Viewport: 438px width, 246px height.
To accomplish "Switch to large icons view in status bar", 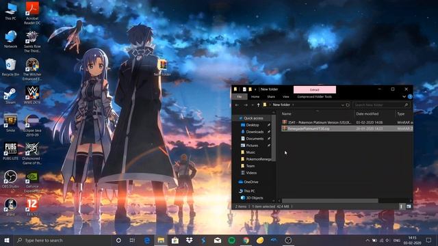I will click(x=409, y=206).
